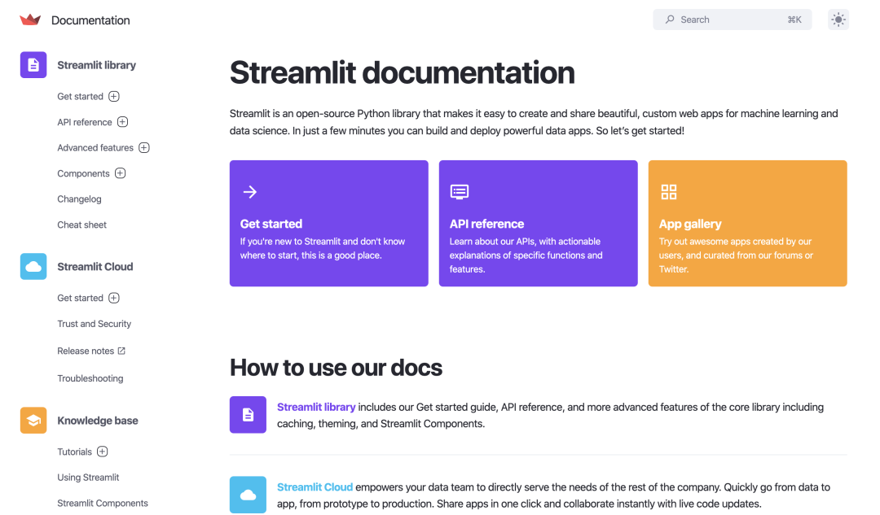
Task: Click the purple Streamlit library sidebar icon
Action: click(x=33, y=65)
